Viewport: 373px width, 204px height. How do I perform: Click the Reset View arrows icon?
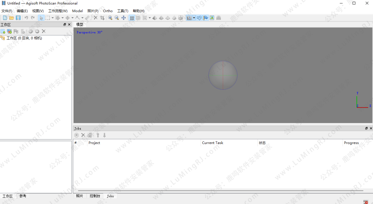click(x=124, y=18)
